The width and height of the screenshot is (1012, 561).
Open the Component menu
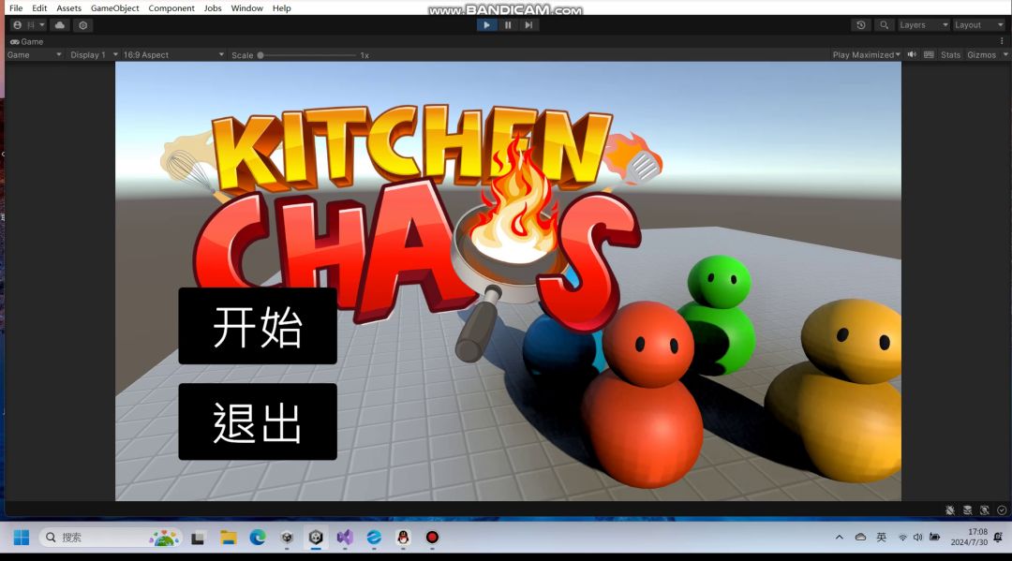click(x=171, y=8)
